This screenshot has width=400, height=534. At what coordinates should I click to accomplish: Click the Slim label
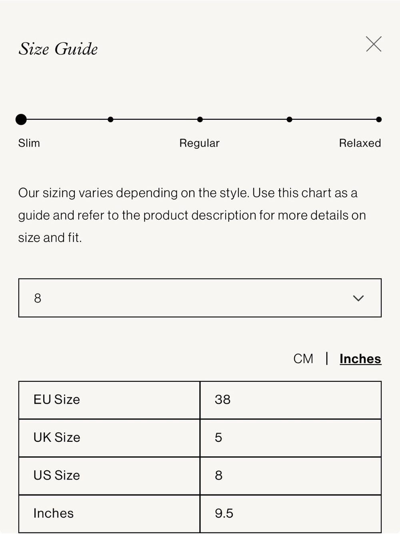pyautogui.click(x=29, y=143)
